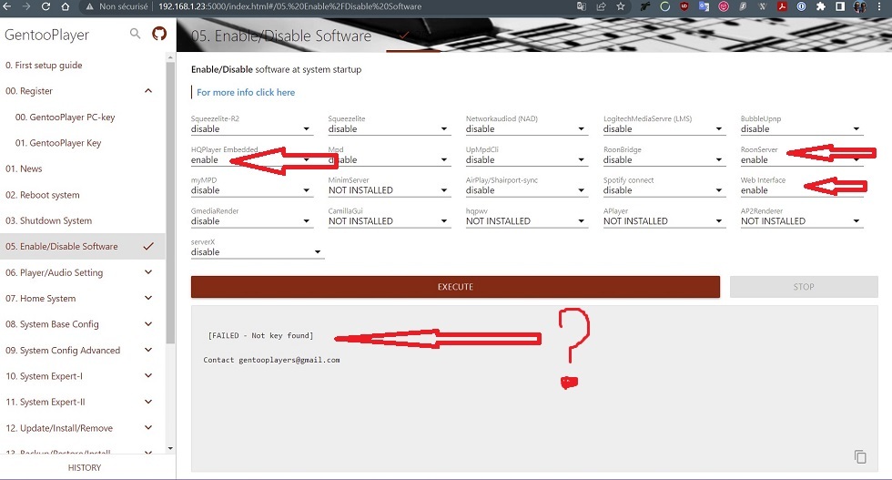892x480 pixels.
Task: Change the UpMpdCli dropdown value
Action: [x=527, y=159]
